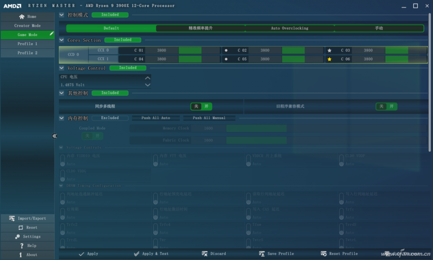
Task: Collapse the 其他控制 section chevron
Action: pos(61,93)
